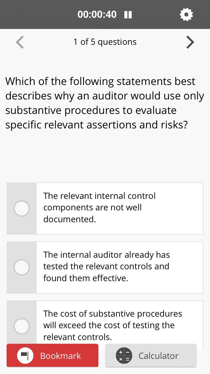Tap the round calculator icon
Viewport: 210px width, 374px height.
pos(124,356)
